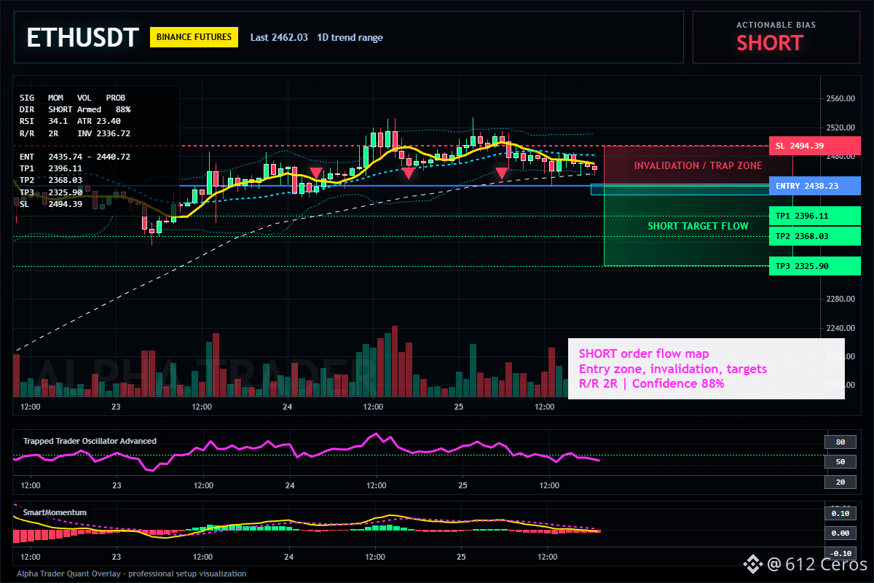Click the 2560.00 price axis label
This screenshot has width=874, height=583.
click(x=840, y=98)
